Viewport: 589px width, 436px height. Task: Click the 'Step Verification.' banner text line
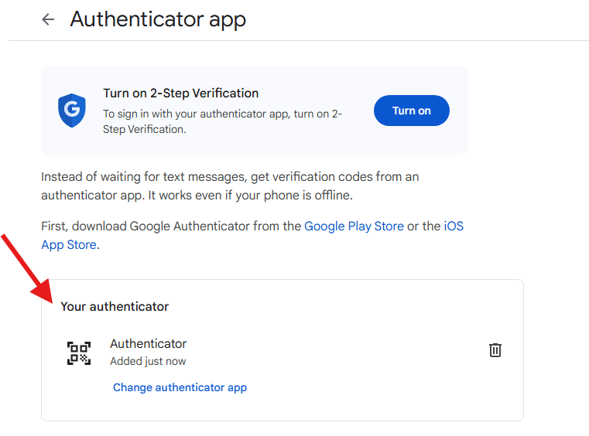(x=144, y=129)
